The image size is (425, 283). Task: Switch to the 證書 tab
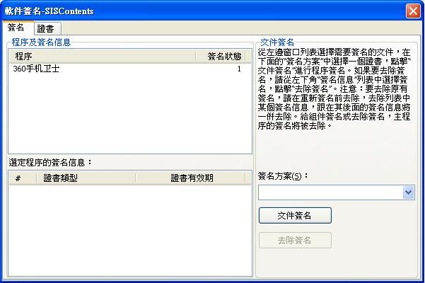point(47,28)
